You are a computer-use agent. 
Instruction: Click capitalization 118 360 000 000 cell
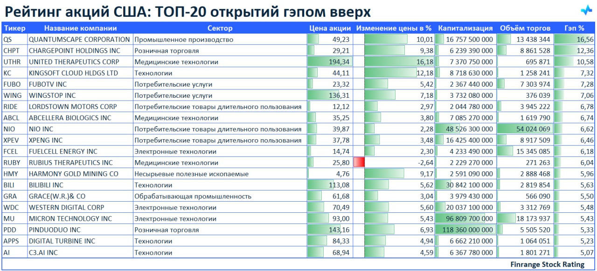coord(465,230)
